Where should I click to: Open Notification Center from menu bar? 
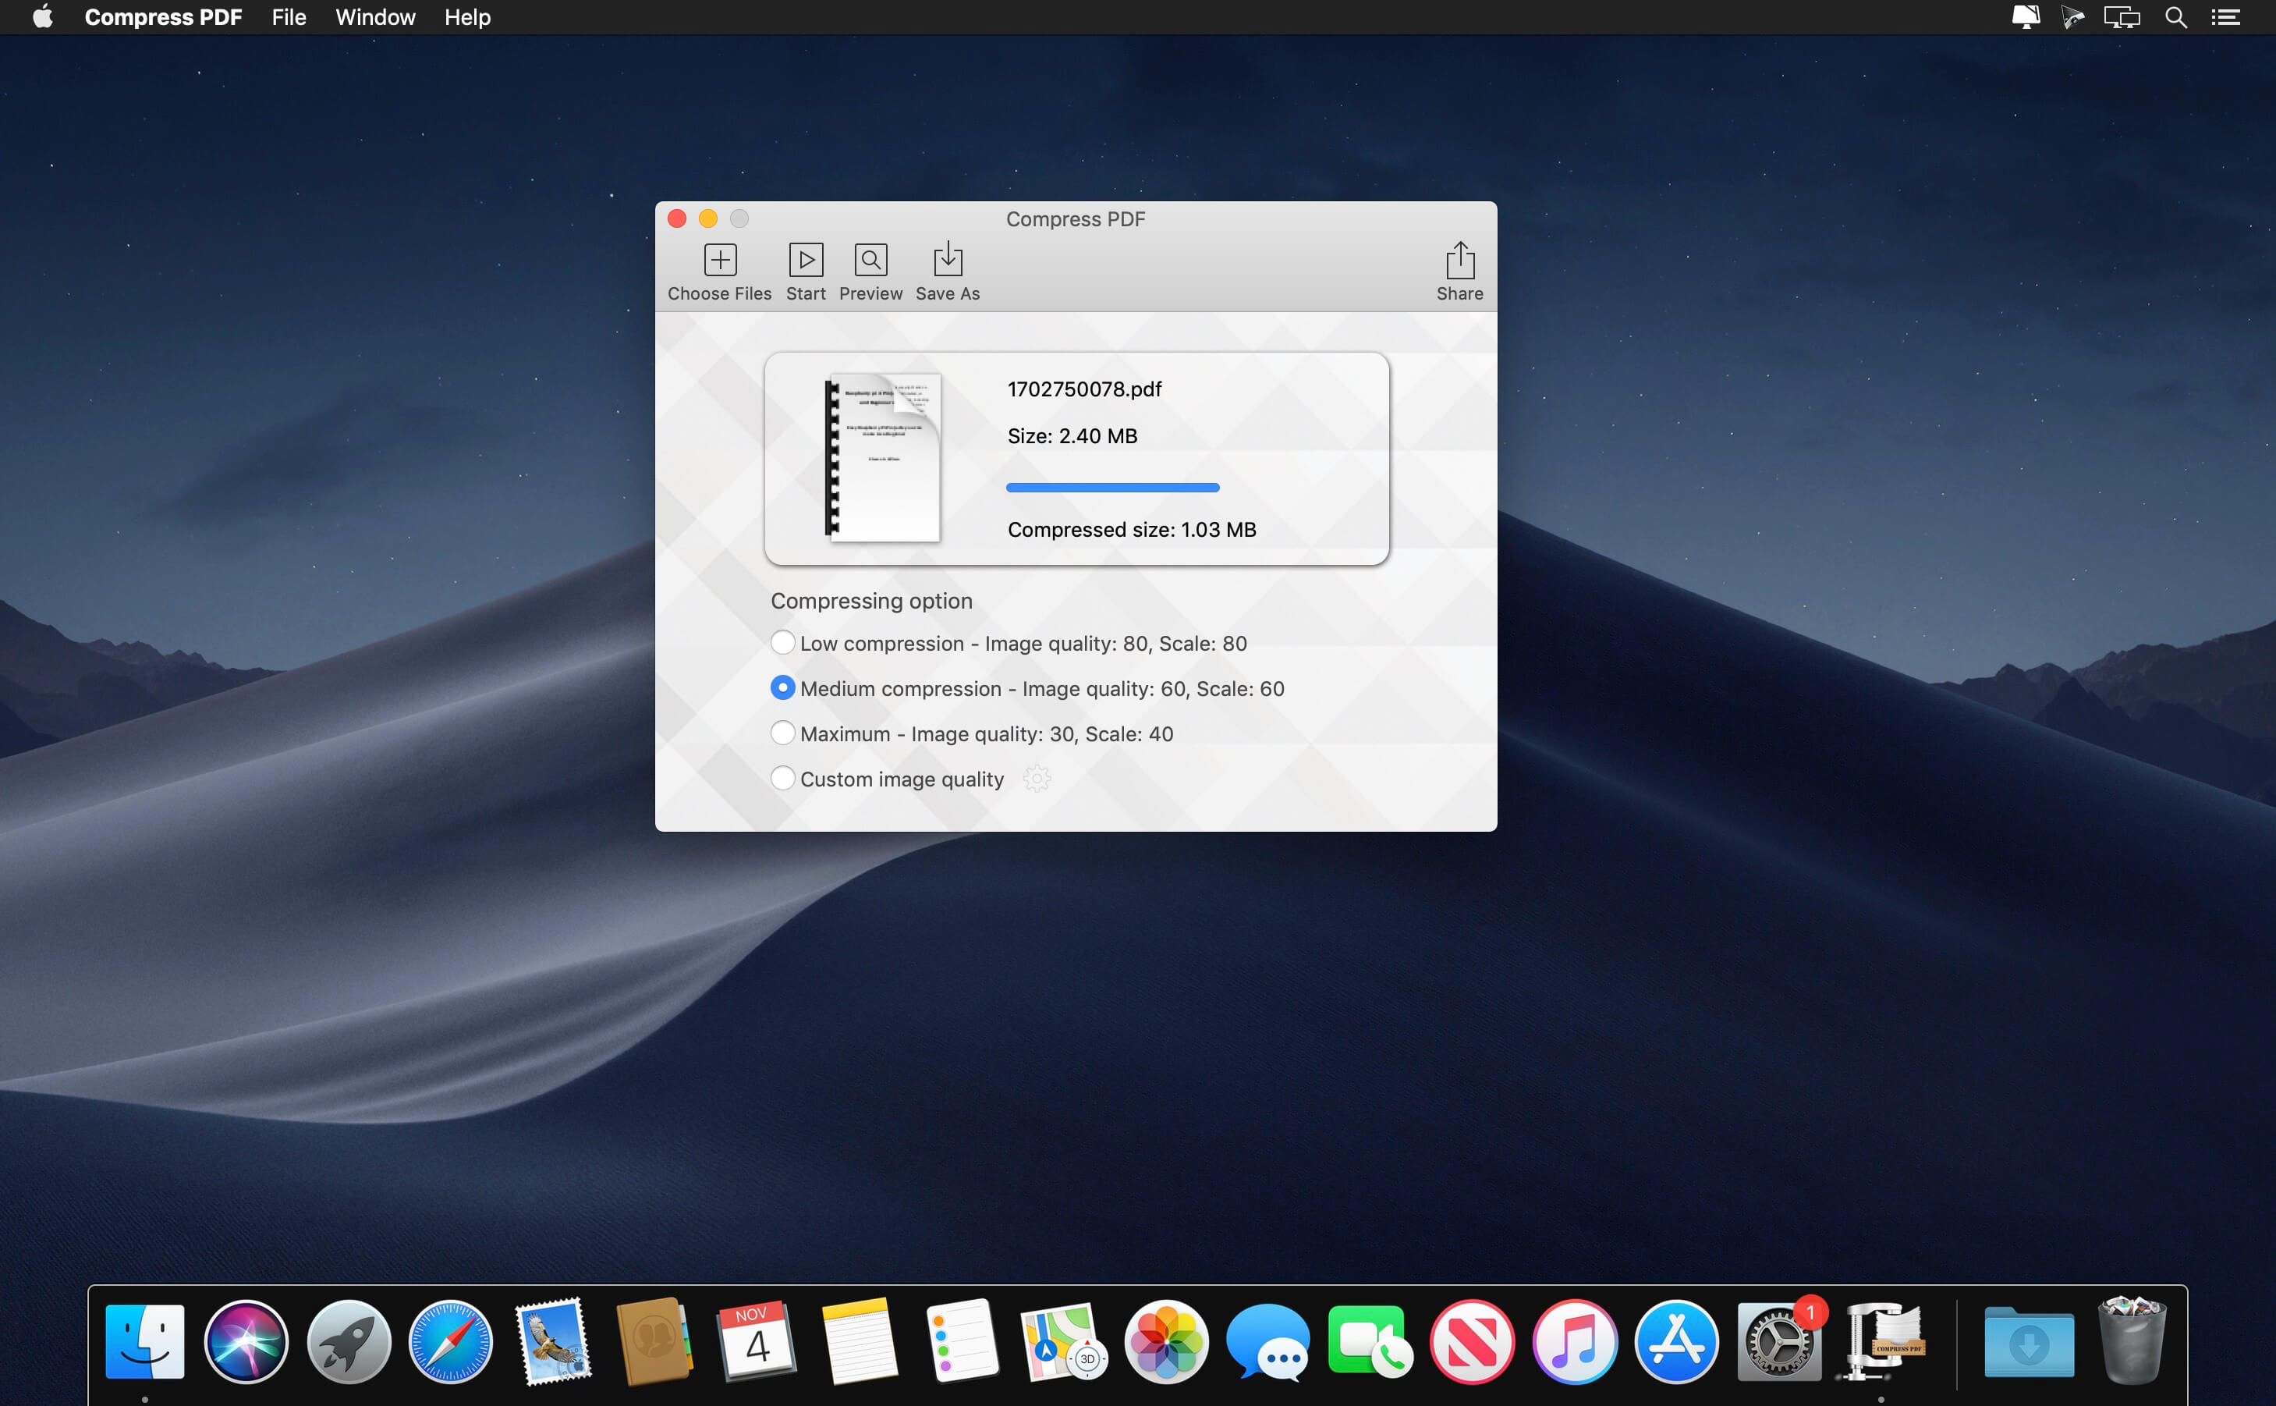point(2225,16)
